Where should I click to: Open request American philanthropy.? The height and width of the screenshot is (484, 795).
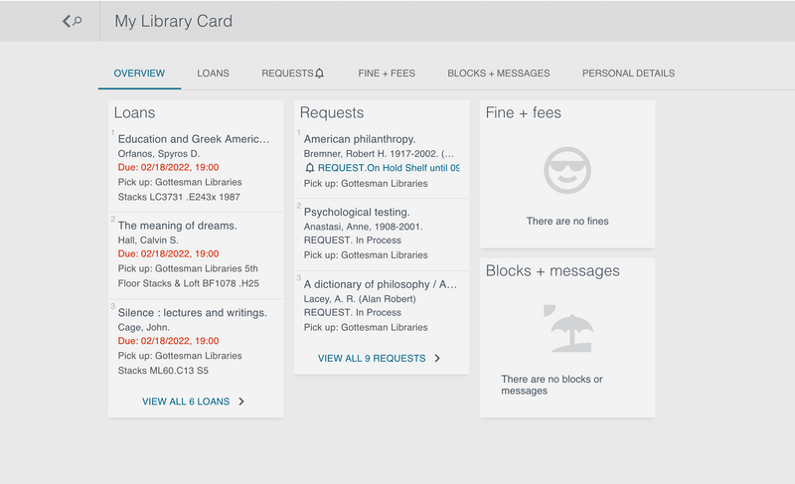point(360,139)
